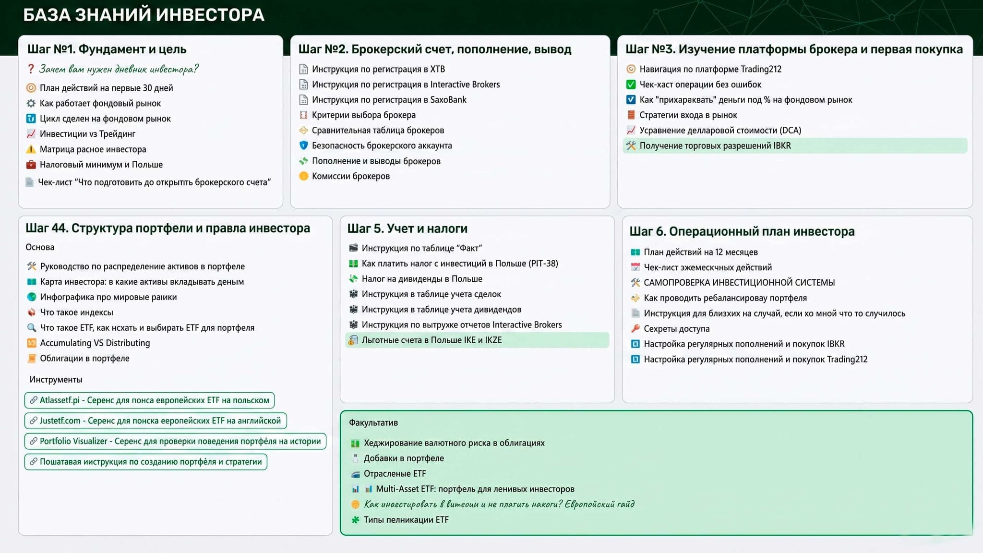Click the "БАЗА ЗНАНИЙ ИНВЕСТОРА" page title

pyautogui.click(x=144, y=15)
